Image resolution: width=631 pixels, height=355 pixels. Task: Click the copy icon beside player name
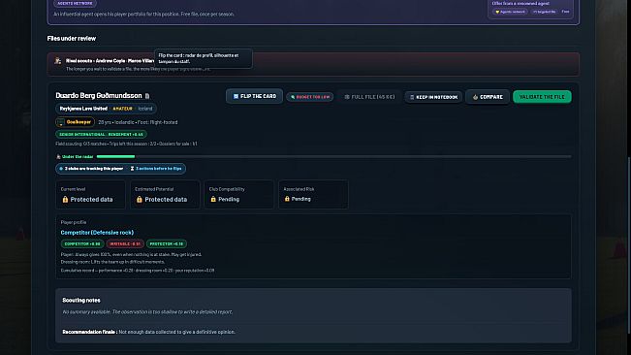[x=147, y=96]
